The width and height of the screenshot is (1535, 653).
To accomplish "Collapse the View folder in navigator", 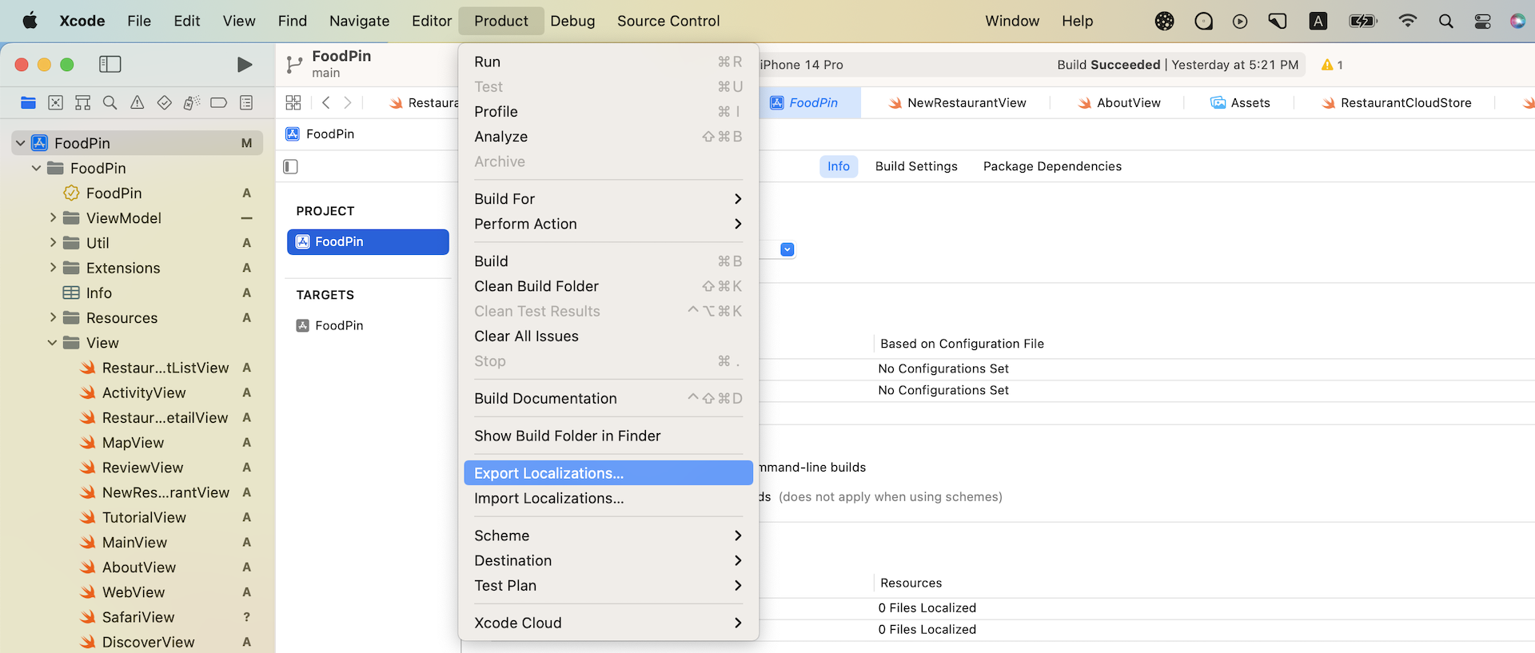I will coord(53,343).
